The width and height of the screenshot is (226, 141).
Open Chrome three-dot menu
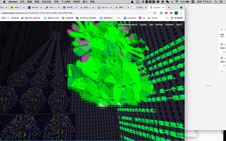point(181,13)
